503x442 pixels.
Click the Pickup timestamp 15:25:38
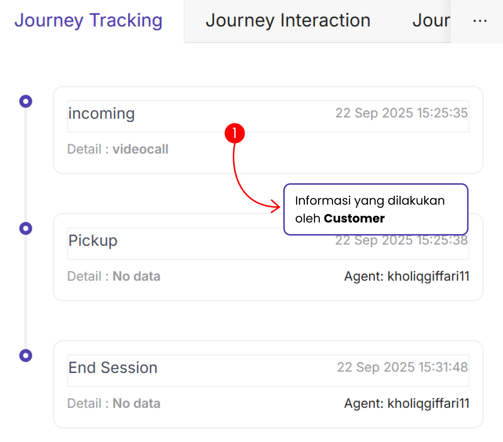coord(401,241)
